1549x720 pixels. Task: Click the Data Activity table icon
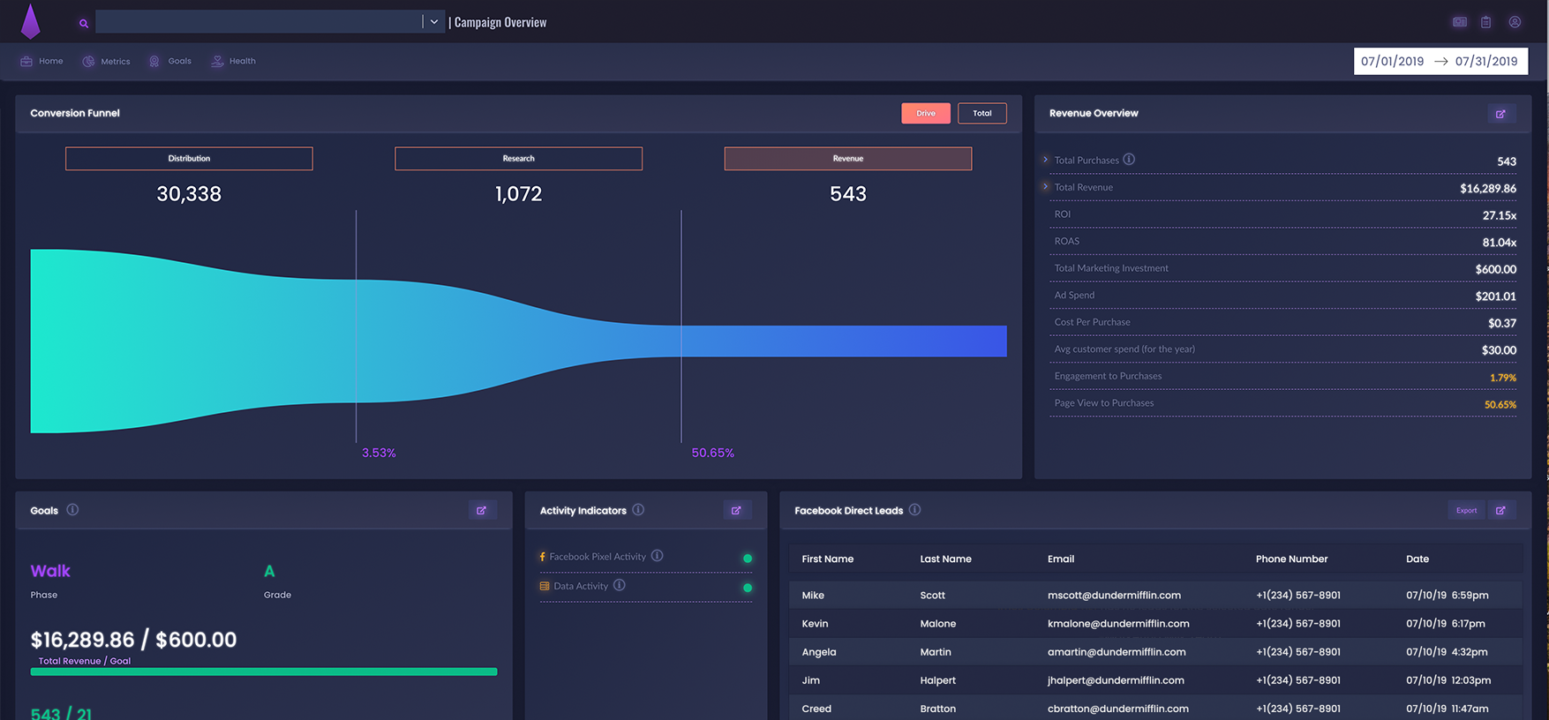click(x=545, y=586)
